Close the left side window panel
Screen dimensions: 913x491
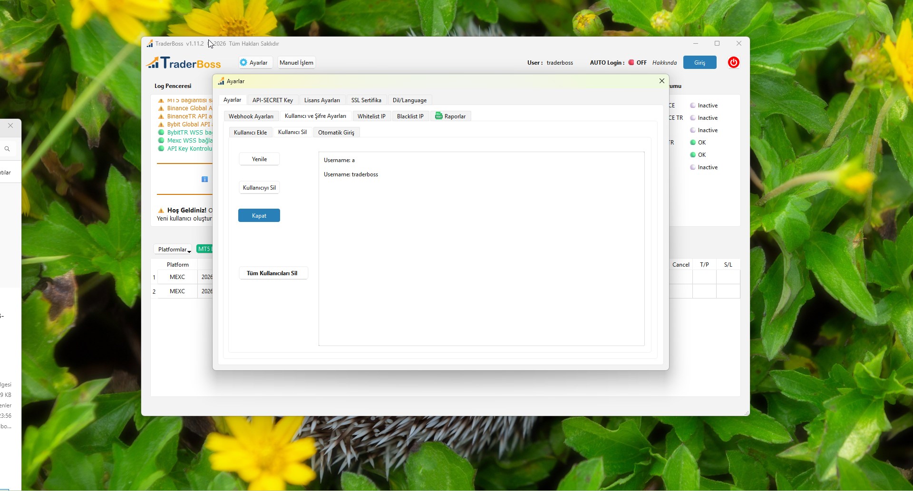click(10, 125)
